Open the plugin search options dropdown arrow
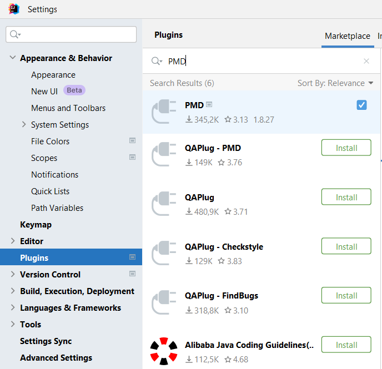382x369 pixels. coord(161,62)
